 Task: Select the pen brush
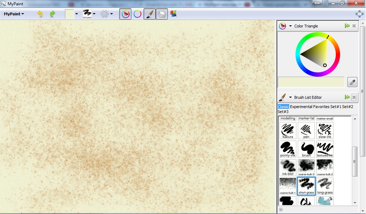(306, 131)
